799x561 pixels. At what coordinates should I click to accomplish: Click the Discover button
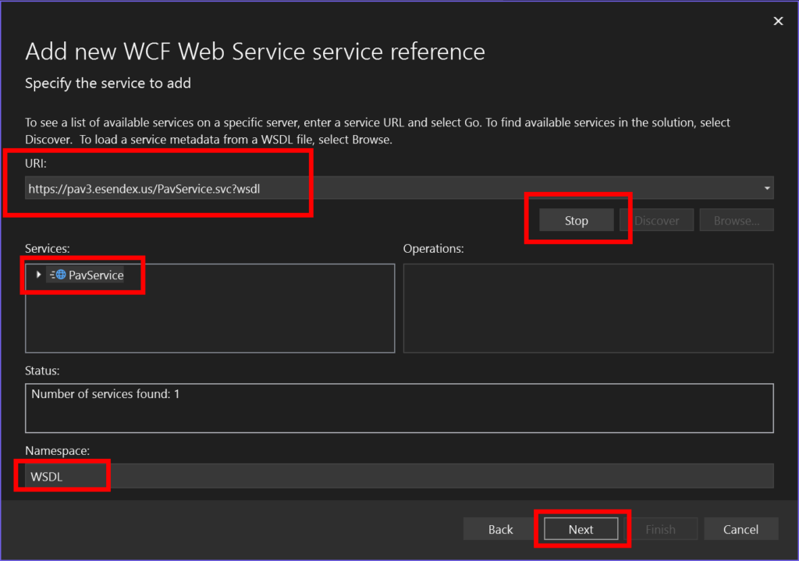pyautogui.click(x=656, y=221)
